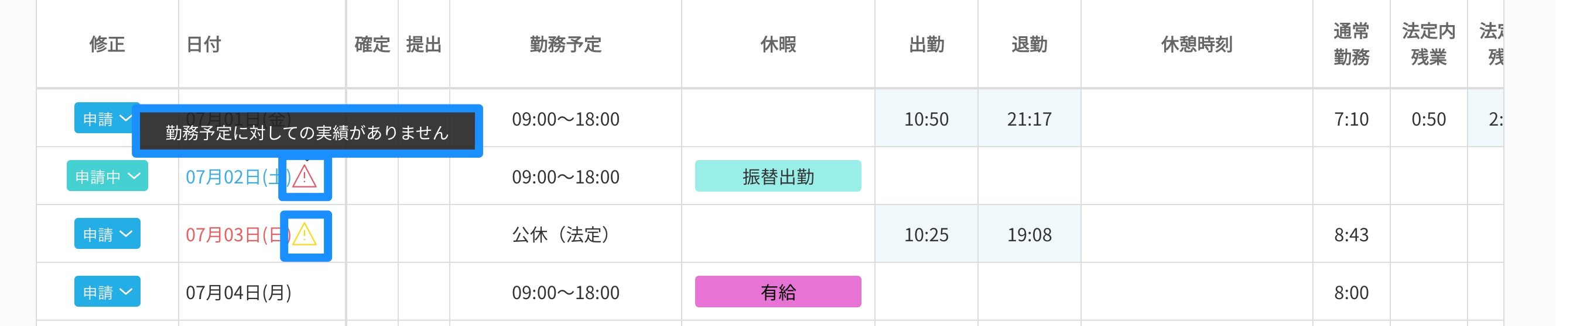Select the 振替出勤 leave badge
This screenshot has height=326, width=1580.
pos(777,176)
